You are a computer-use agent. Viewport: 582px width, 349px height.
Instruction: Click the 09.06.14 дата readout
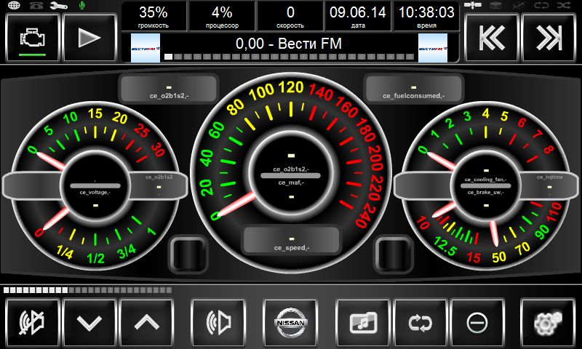coord(358,17)
